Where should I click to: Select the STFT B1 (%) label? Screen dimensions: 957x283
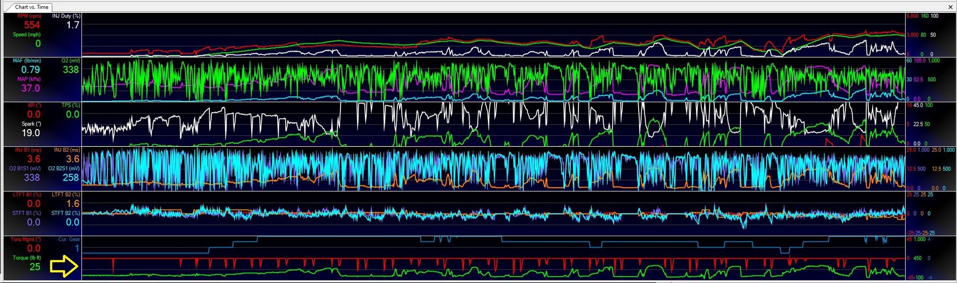pos(27,213)
